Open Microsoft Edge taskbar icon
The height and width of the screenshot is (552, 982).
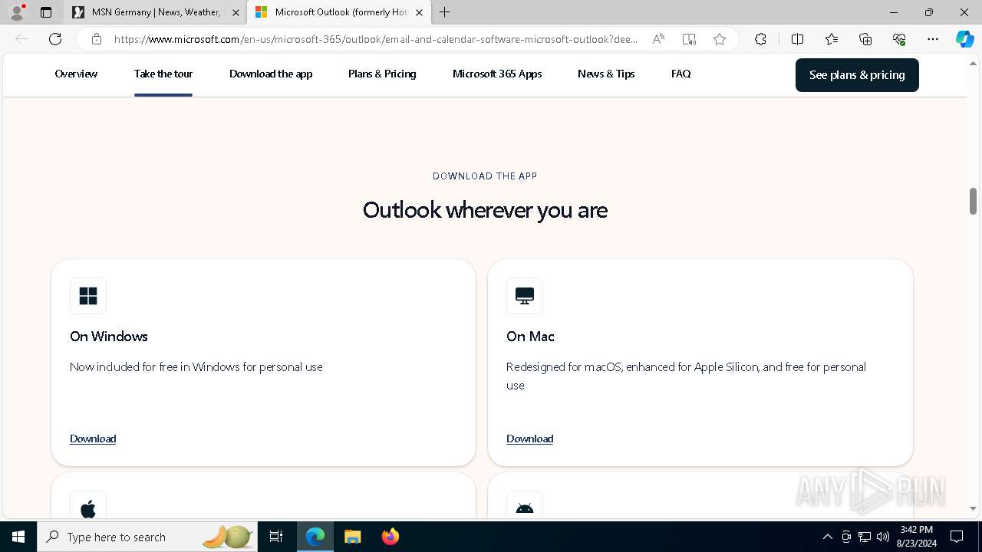[315, 537]
